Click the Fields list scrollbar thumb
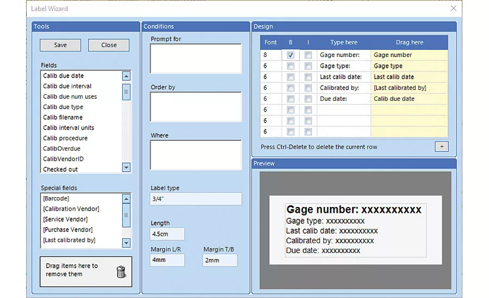Image resolution: width=489 pixels, height=298 pixels. coord(126,92)
